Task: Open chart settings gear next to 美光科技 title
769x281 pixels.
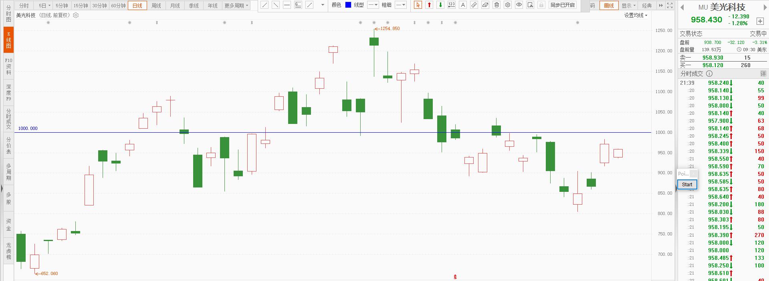Action: (x=76, y=15)
